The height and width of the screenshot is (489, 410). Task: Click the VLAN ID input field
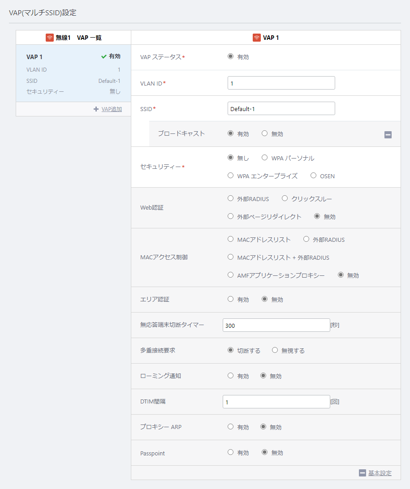[x=281, y=83]
